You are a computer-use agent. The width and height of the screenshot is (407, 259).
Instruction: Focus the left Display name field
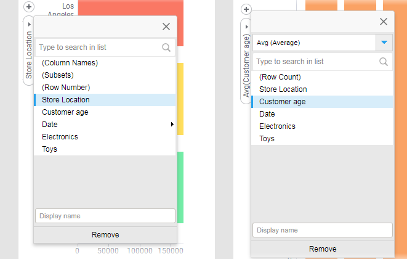click(105, 216)
